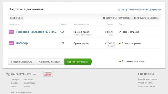Viewport: 168px width, 94px height.
Task: Click the pink scan badge beside Договор
Action: (x=11, y=43)
